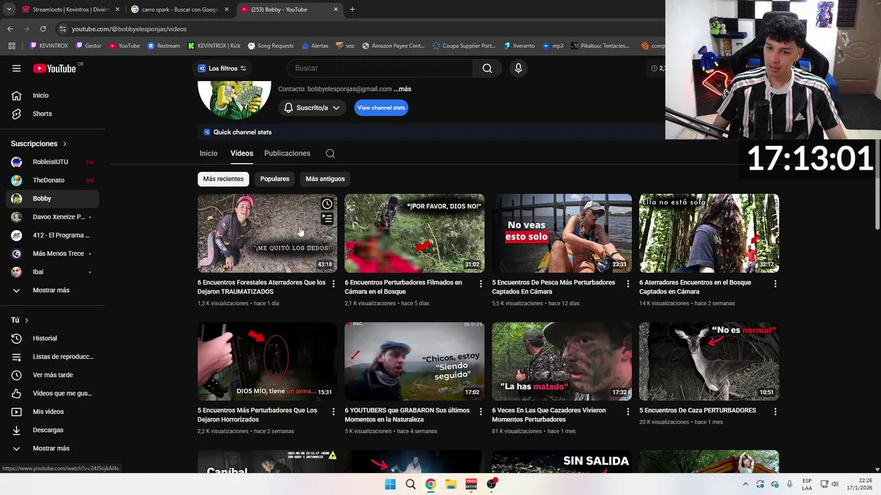Switch to Publicaciones tab

[287, 153]
